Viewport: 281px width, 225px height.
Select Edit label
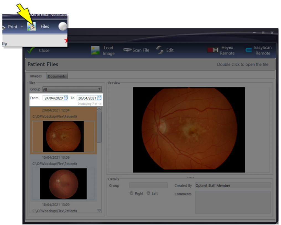[x=170, y=50]
